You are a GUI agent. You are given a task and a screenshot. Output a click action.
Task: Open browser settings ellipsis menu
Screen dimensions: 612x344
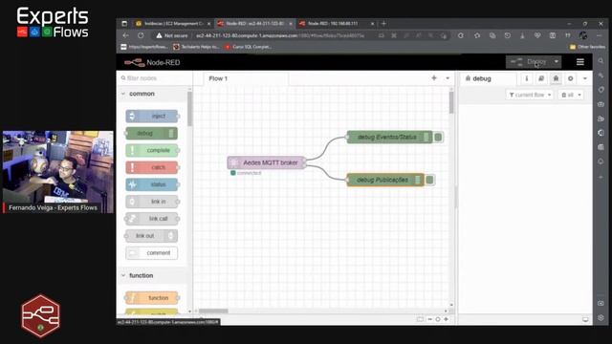point(600,35)
